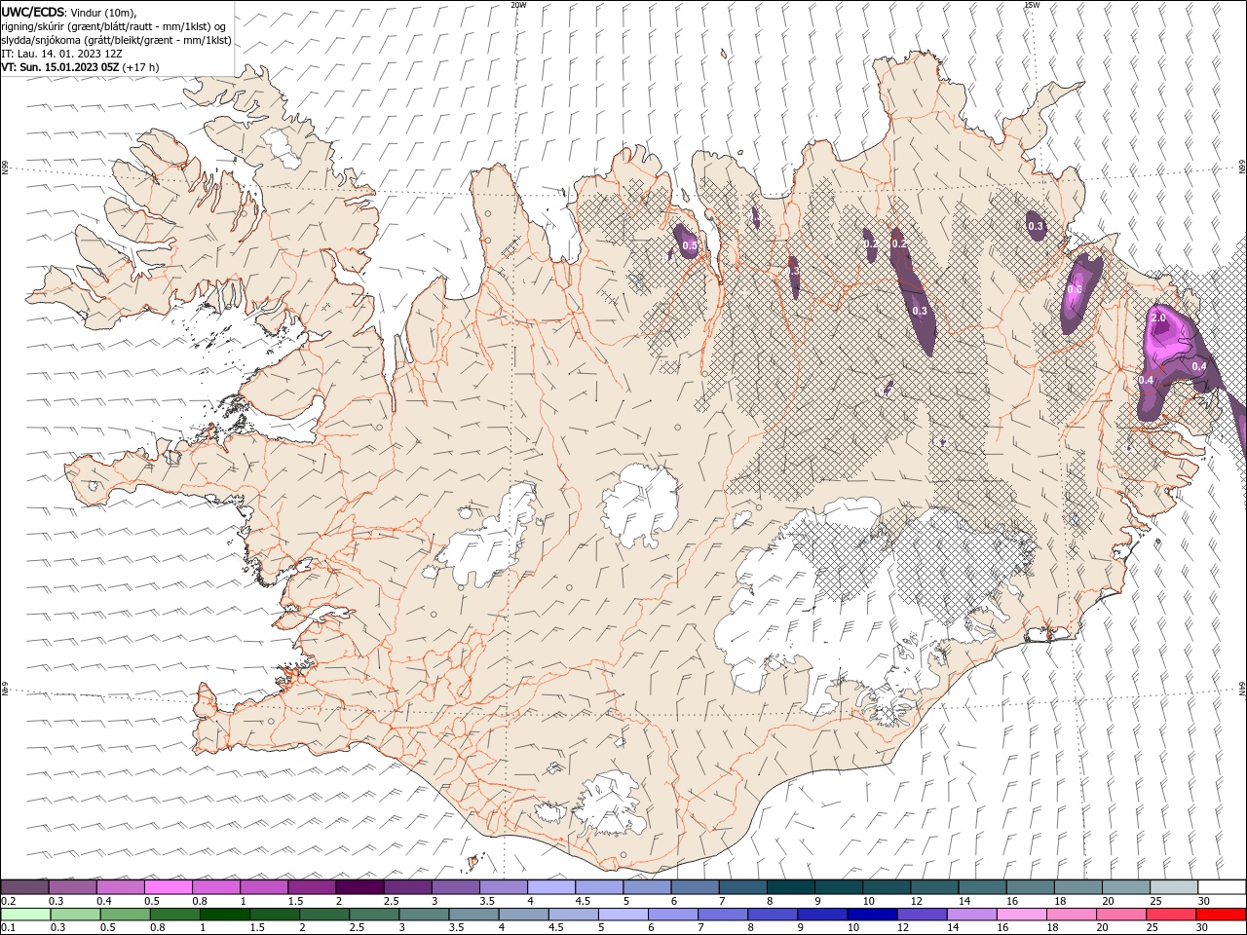Image resolution: width=1247 pixels, height=935 pixels.
Task: Click 'VT: Sun. 15.01.2023 05Z (+17 h)' text
Action: pos(80,67)
